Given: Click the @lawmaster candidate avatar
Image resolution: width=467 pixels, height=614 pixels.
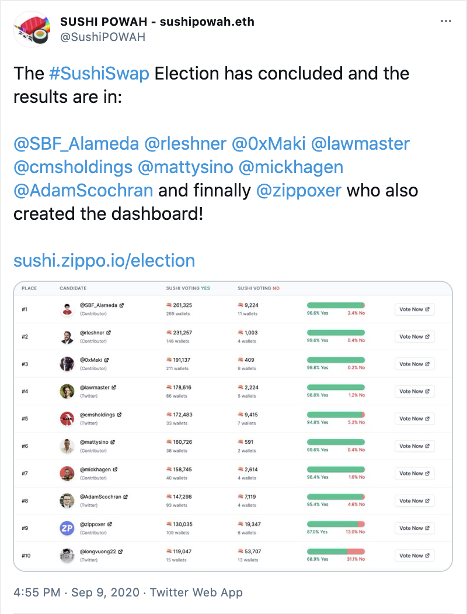Looking at the screenshot, I should [x=67, y=391].
